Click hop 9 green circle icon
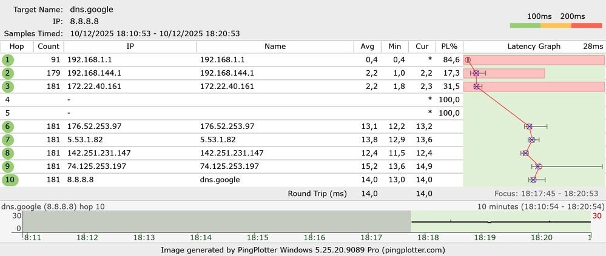This screenshot has height=256, width=606. tap(7, 166)
